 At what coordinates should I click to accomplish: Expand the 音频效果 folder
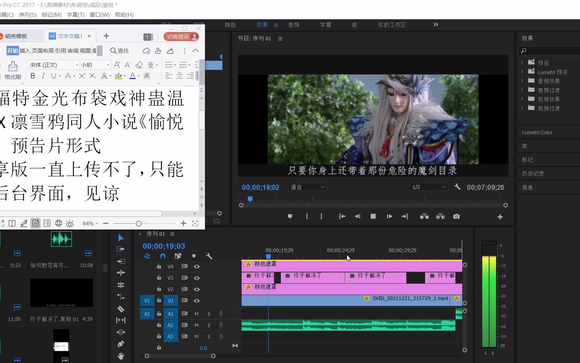tap(522, 81)
